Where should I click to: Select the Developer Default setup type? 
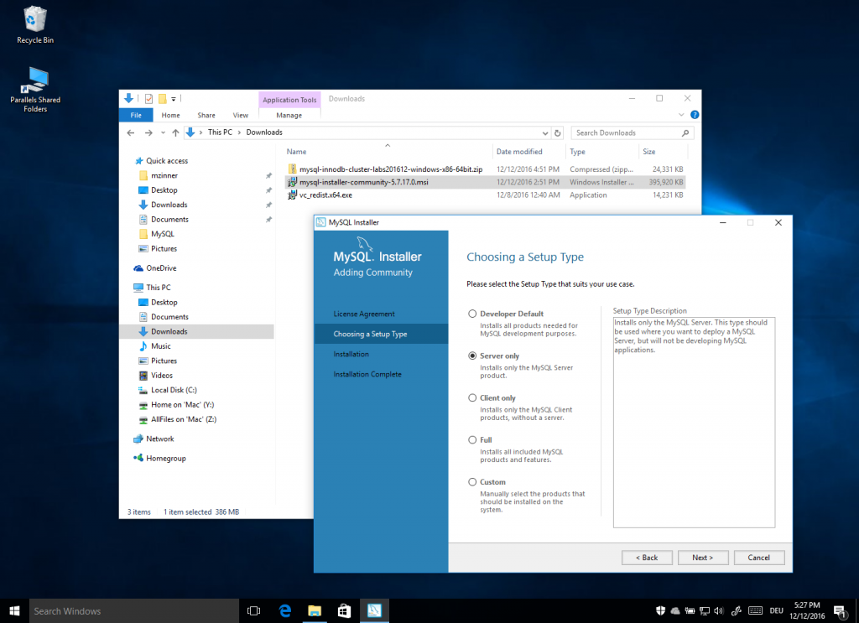(472, 314)
